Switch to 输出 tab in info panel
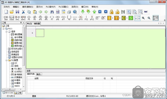This screenshot has width=167, height=99. [x=38, y=74]
